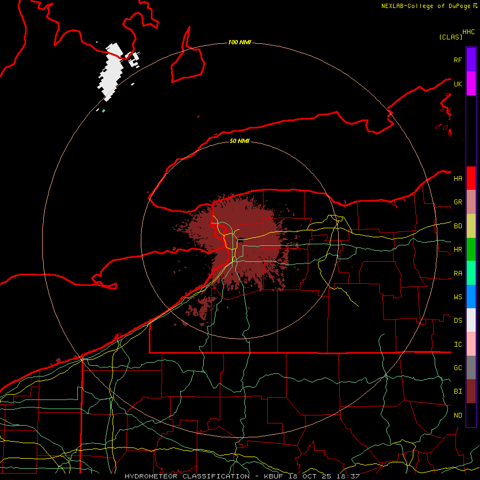Click the HA legend label
The width and height of the screenshot is (480, 480).
click(458, 178)
